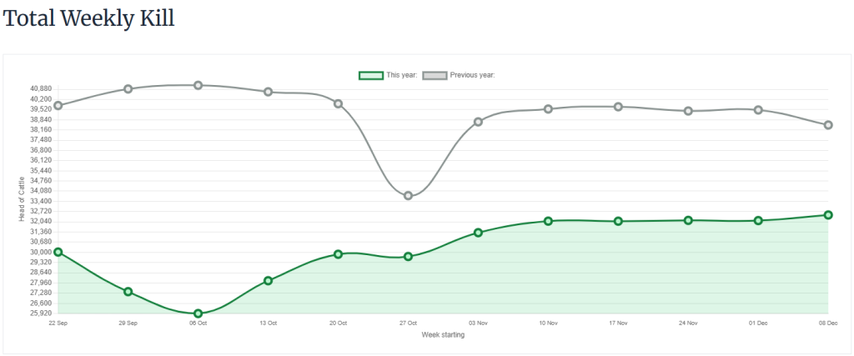Screen dimensions: 854x356
Task: Click the gray data point for 03 Nov
Action: [478, 122]
